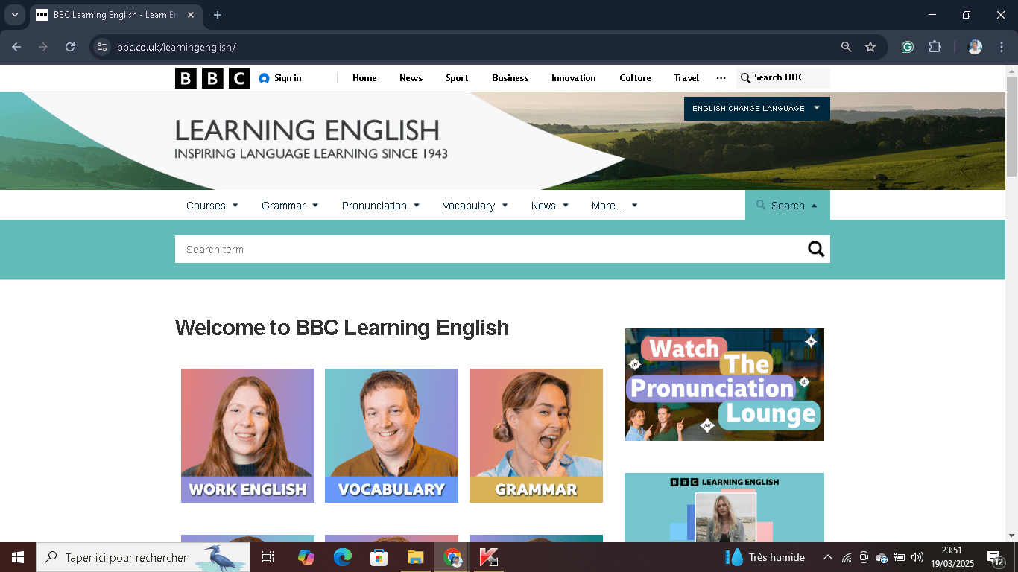
Task: Open the speaker volume icon in system tray
Action: [x=917, y=557]
